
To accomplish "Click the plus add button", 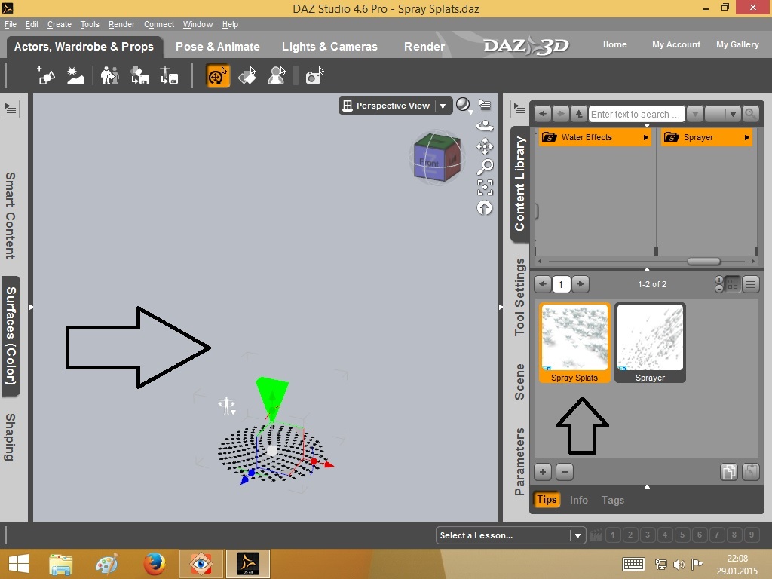I will 543,472.
